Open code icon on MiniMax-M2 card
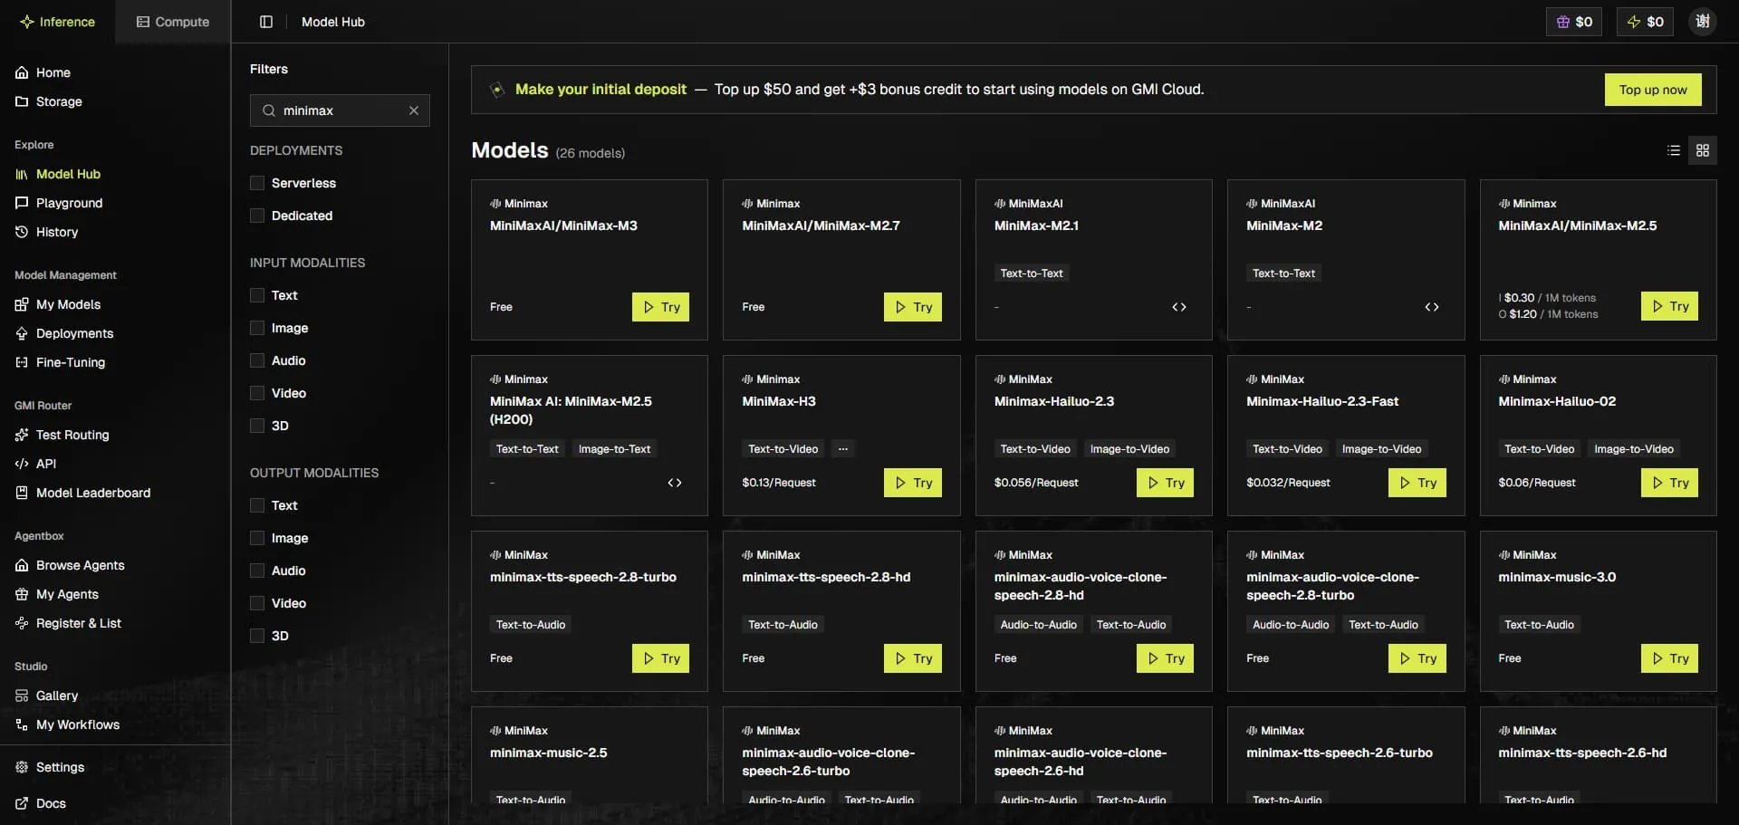The width and height of the screenshot is (1739, 825). tap(1432, 307)
